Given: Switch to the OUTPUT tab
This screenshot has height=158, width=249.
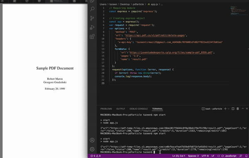Looking at the screenshot, I should pyautogui.click(x=121, y=109).
